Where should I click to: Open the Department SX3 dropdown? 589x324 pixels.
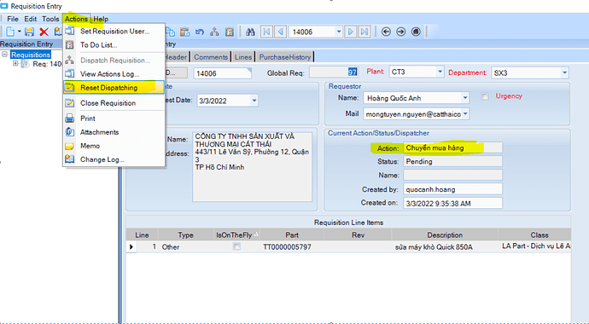(x=564, y=72)
